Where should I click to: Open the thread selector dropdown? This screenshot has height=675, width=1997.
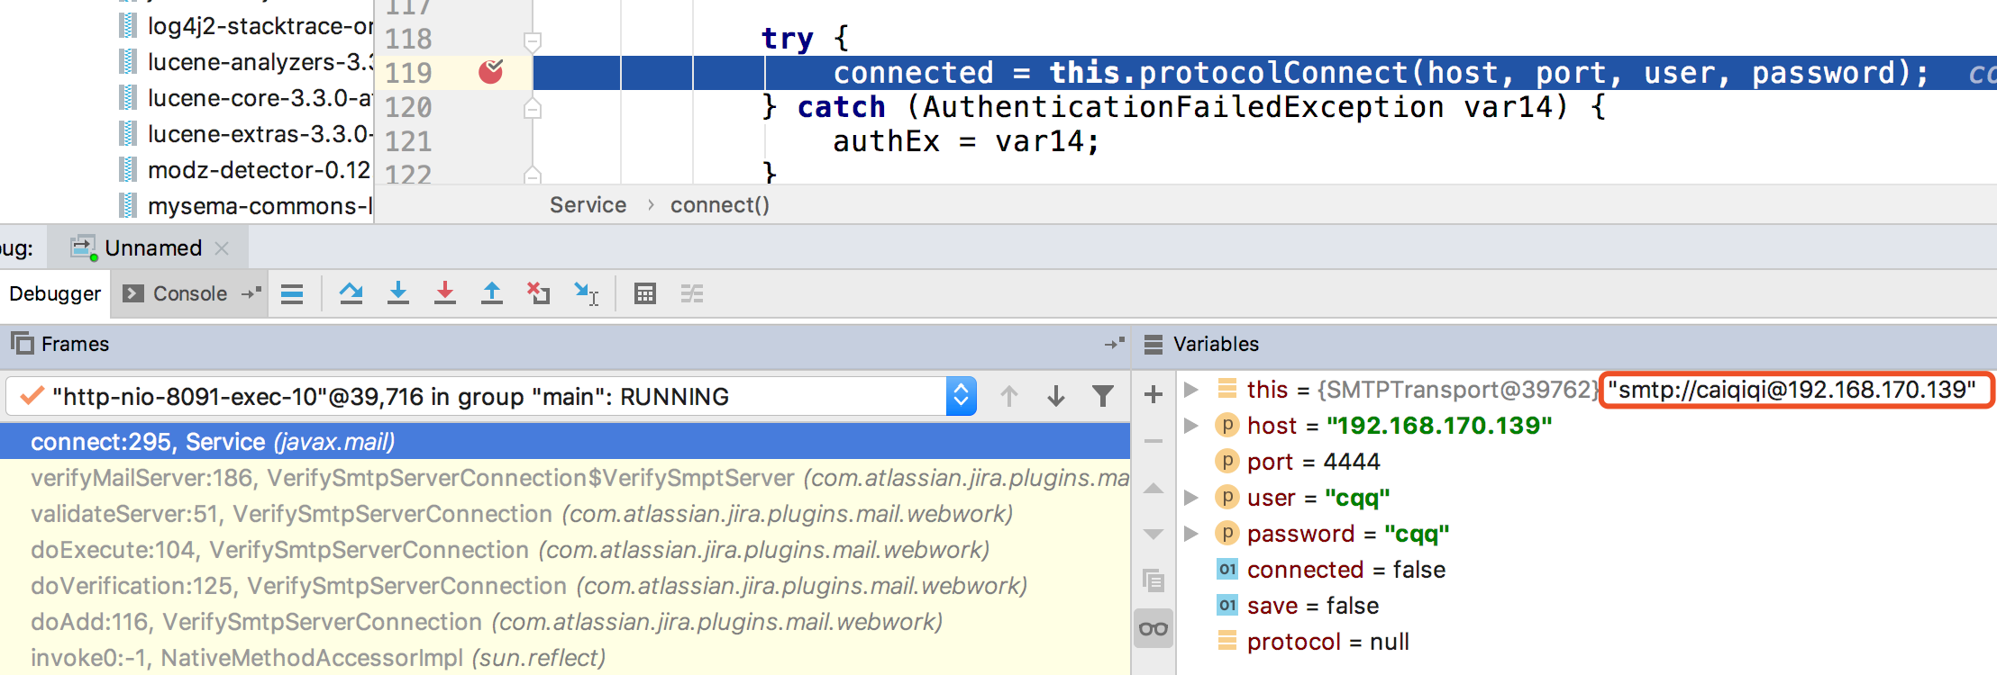pyautogui.click(x=961, y=396)
